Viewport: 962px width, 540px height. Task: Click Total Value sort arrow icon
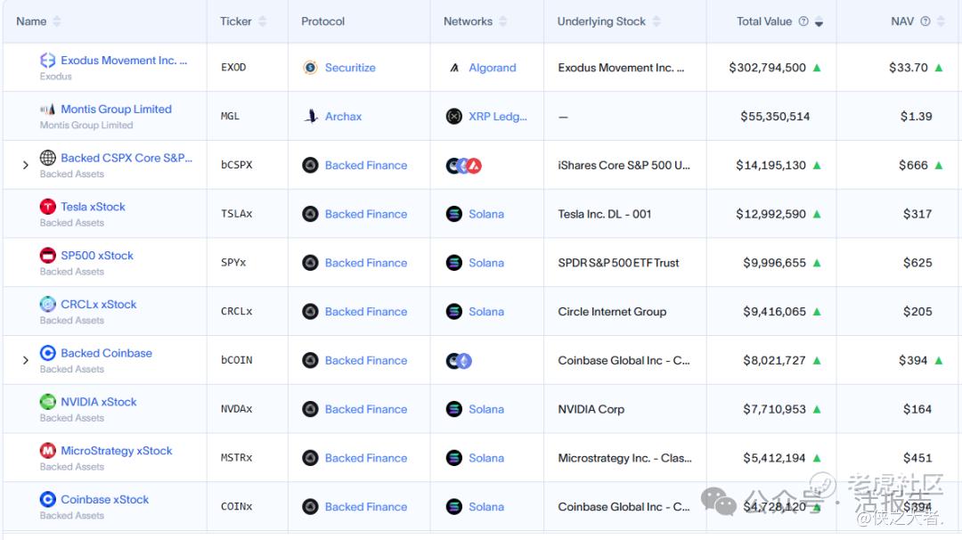[819, 22]
